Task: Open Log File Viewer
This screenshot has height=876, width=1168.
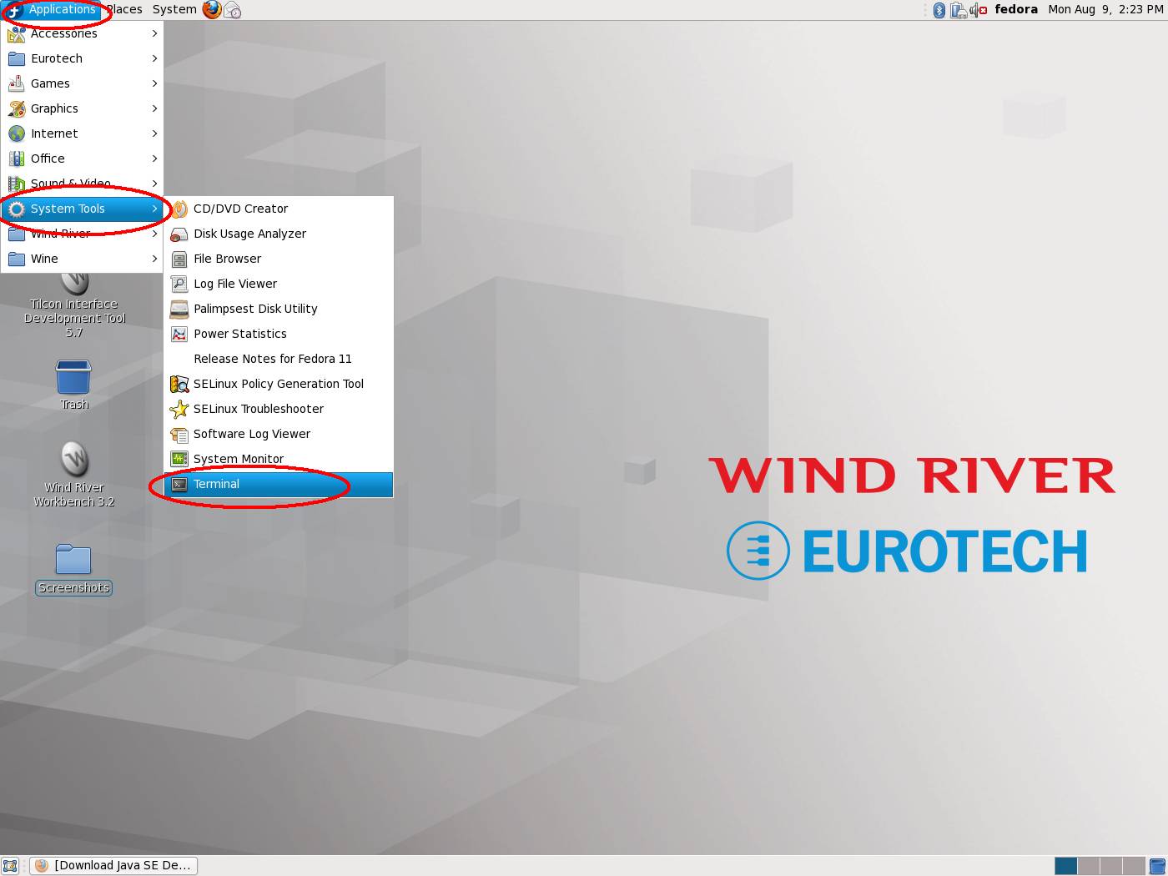Action: (x=279, y=284)
